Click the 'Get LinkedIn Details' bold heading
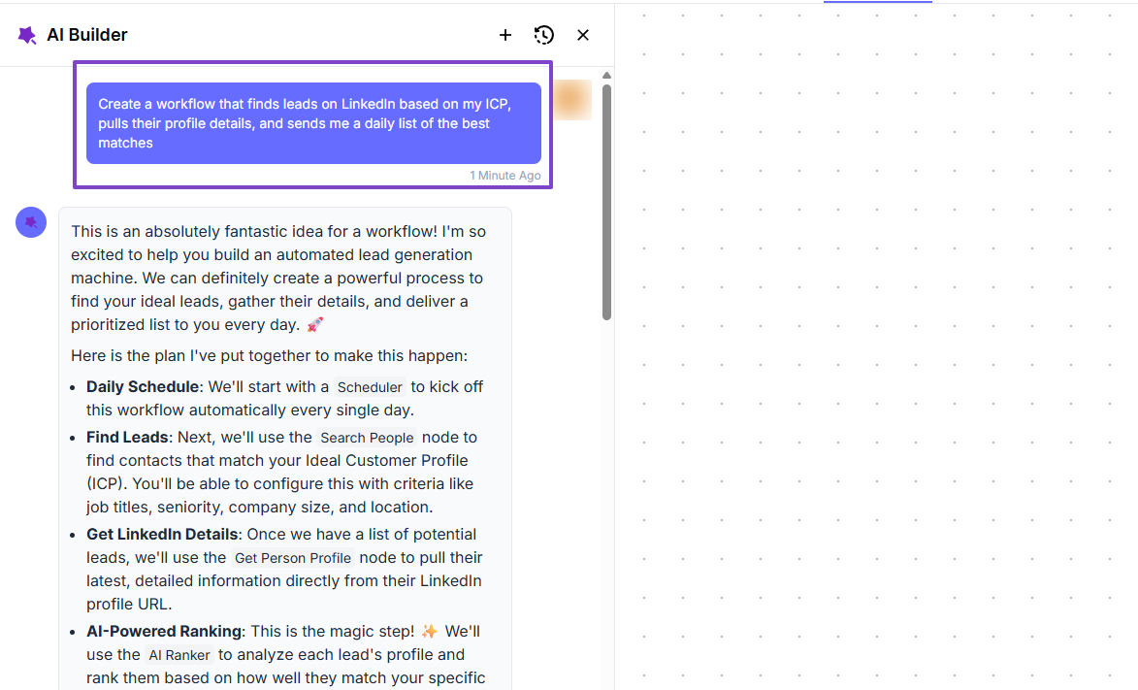Viewport: 1138px width, 690px height. tap(162, 534)
